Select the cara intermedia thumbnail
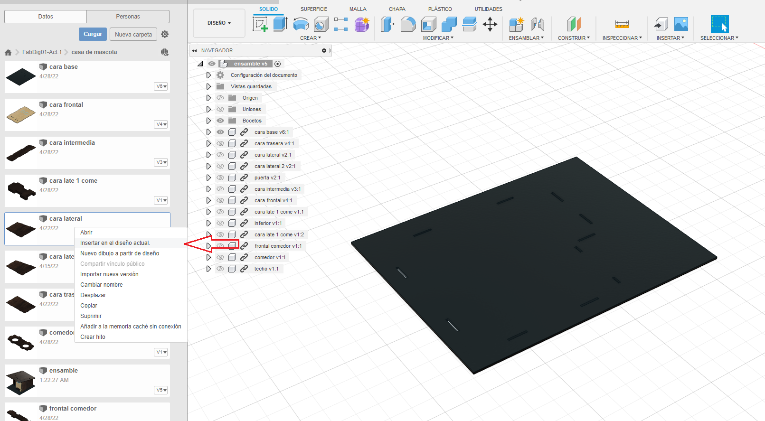This screenshot has height=421, width=765. click(x=21, y=153)
